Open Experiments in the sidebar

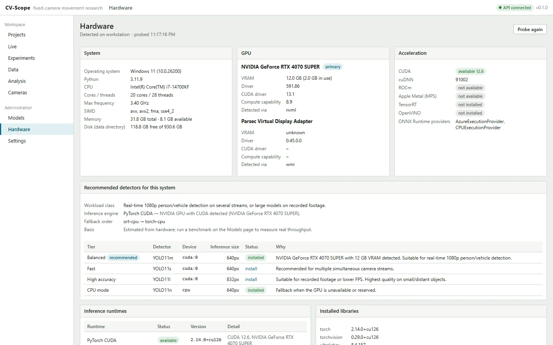[36, 58]
